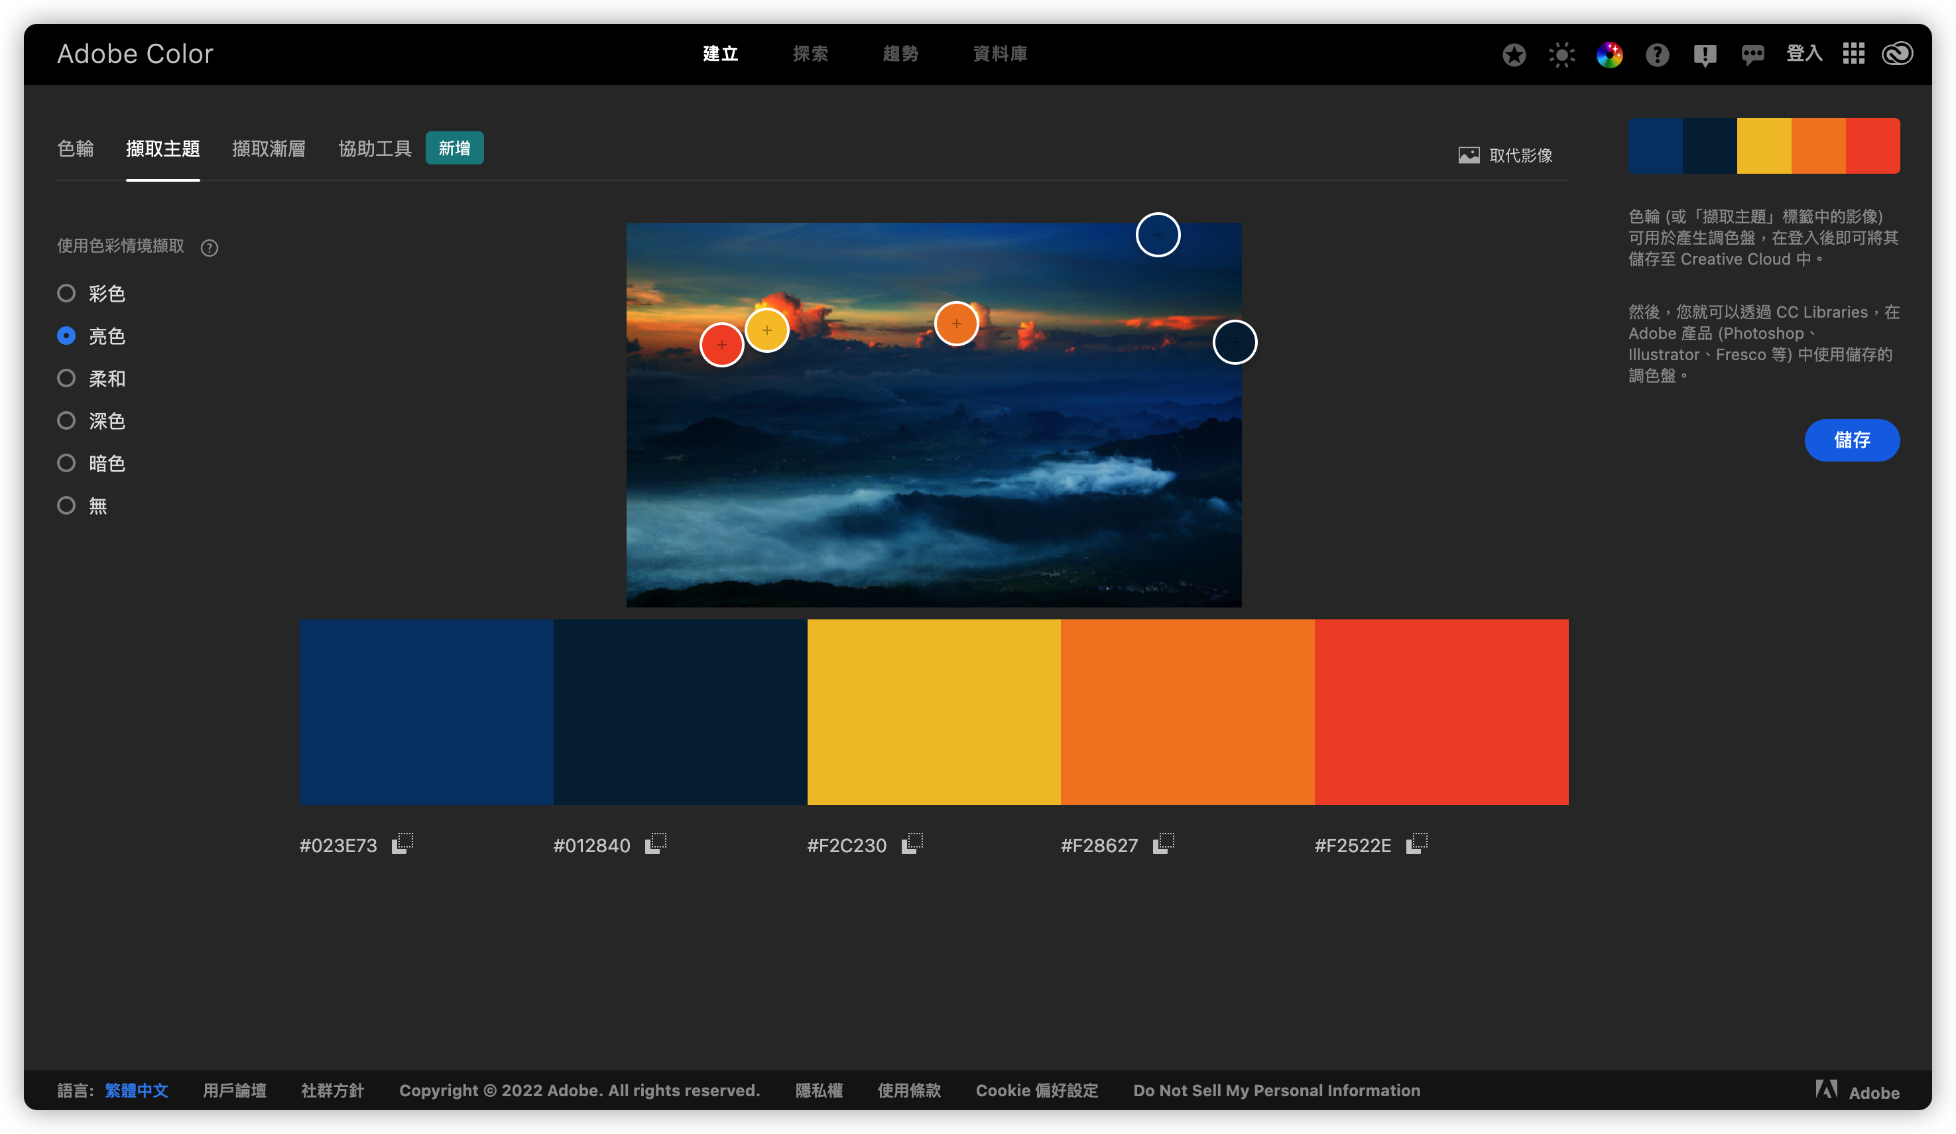Viewport: 1956px width, 1134px height.
Task: Open the 建立 navigation item
Action: pos(720,54)
